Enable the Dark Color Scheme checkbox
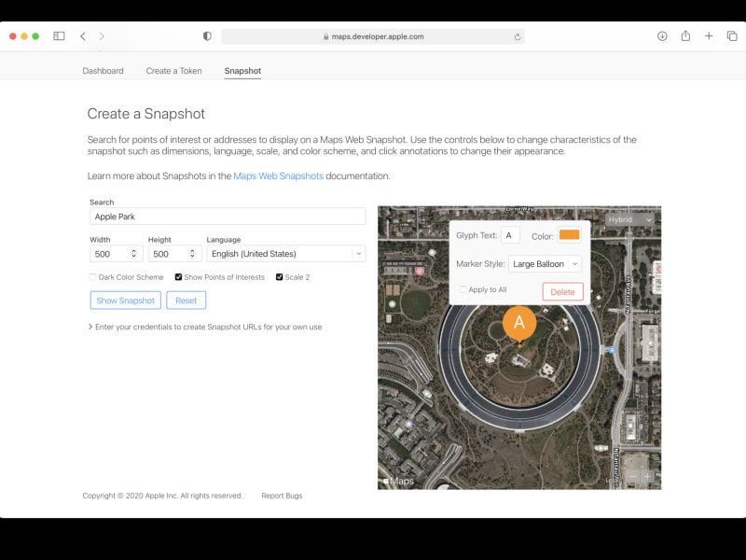Image resolution: width=746 pixels, height=560 pixels. (x=92, y=276)
